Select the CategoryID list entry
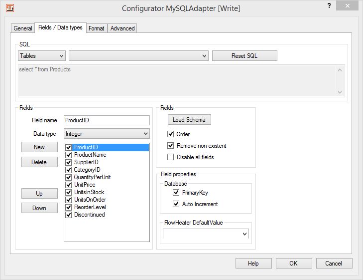The width and height of the screenshot is (363, 280). (x=87, y=170)
